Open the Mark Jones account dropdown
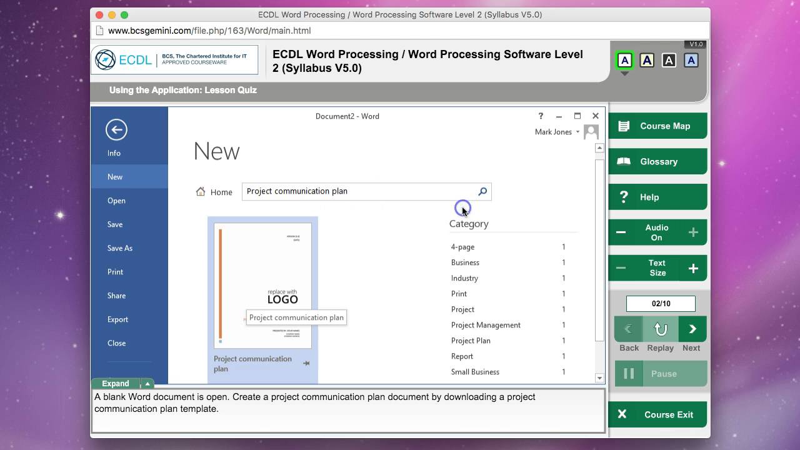The width and height of the screenshot is (800, 450). click(x=577, y=132)
